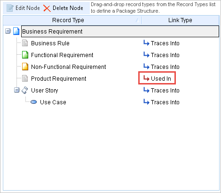Select the blue Business Requirement document icon
Viewport: 221px width, 193px height.
click(16, 31)
